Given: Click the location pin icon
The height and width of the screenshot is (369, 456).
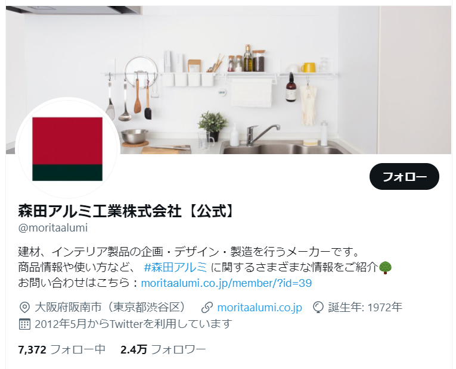Looking at the screenshot, I should tap(24, 308).
